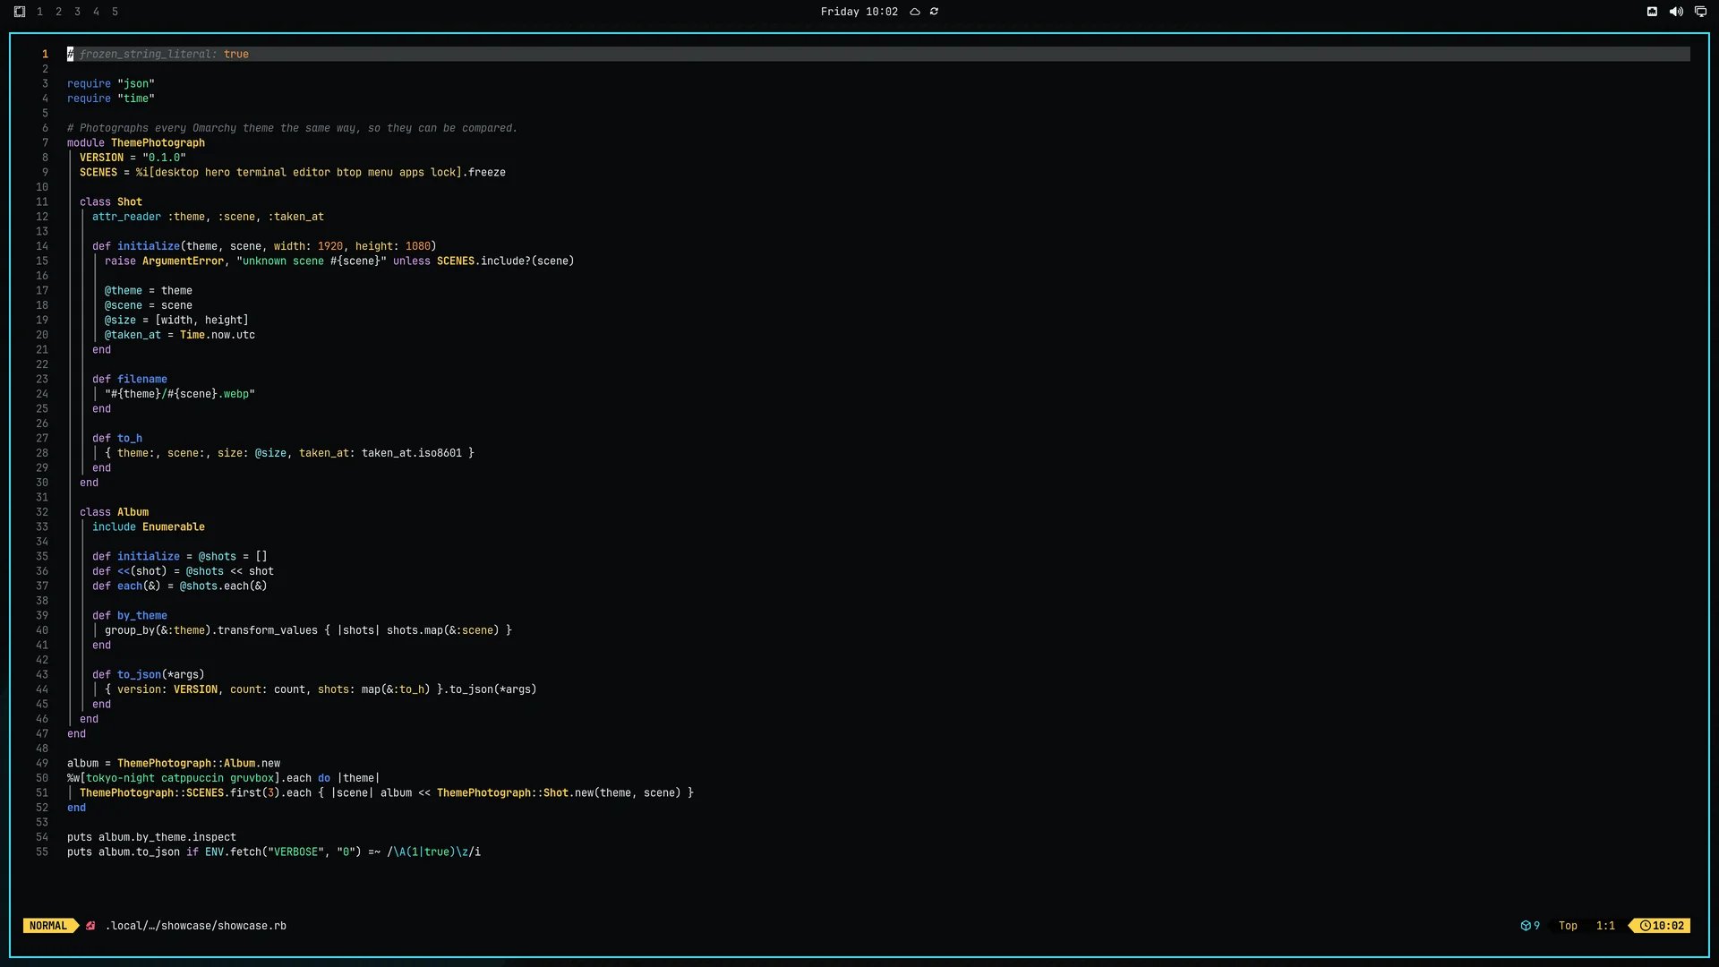Switch to workspace 5

[115, 12]
